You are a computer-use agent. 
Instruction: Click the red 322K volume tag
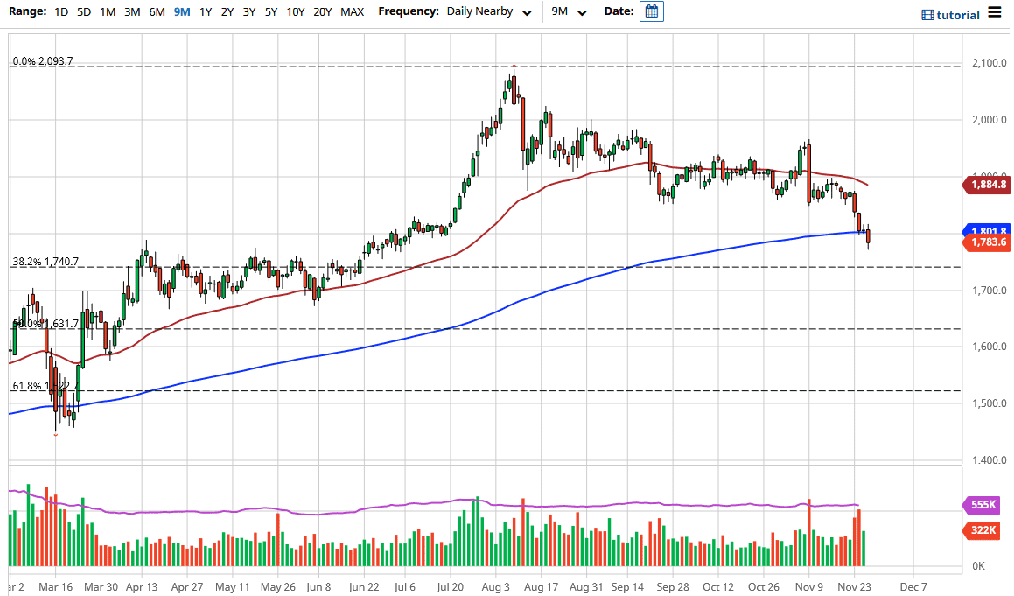[x=985, y=529]
